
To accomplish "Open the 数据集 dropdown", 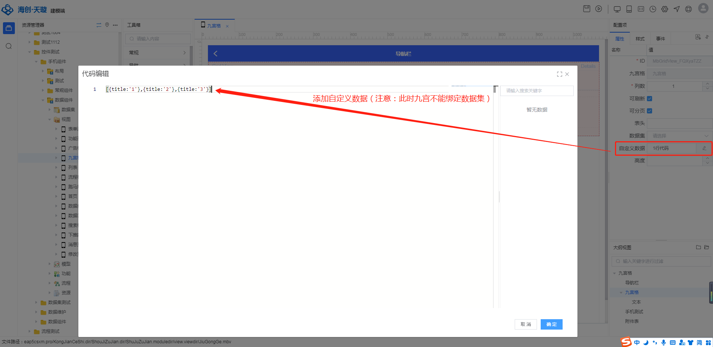I will coord(680,136).
